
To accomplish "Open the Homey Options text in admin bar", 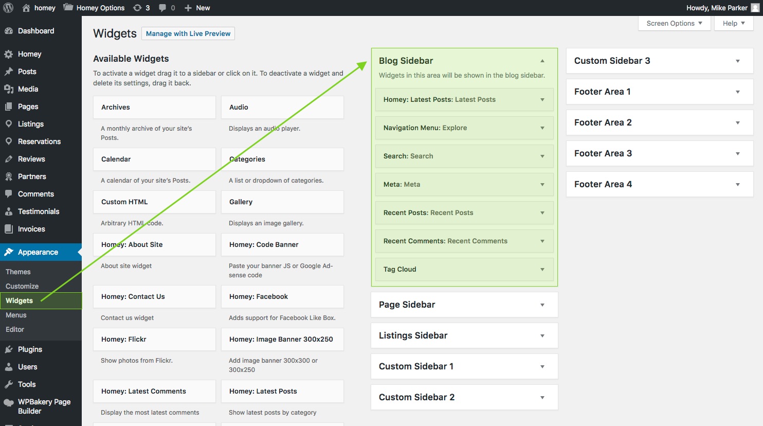I will pyautogui.click(x=100, y=8).
